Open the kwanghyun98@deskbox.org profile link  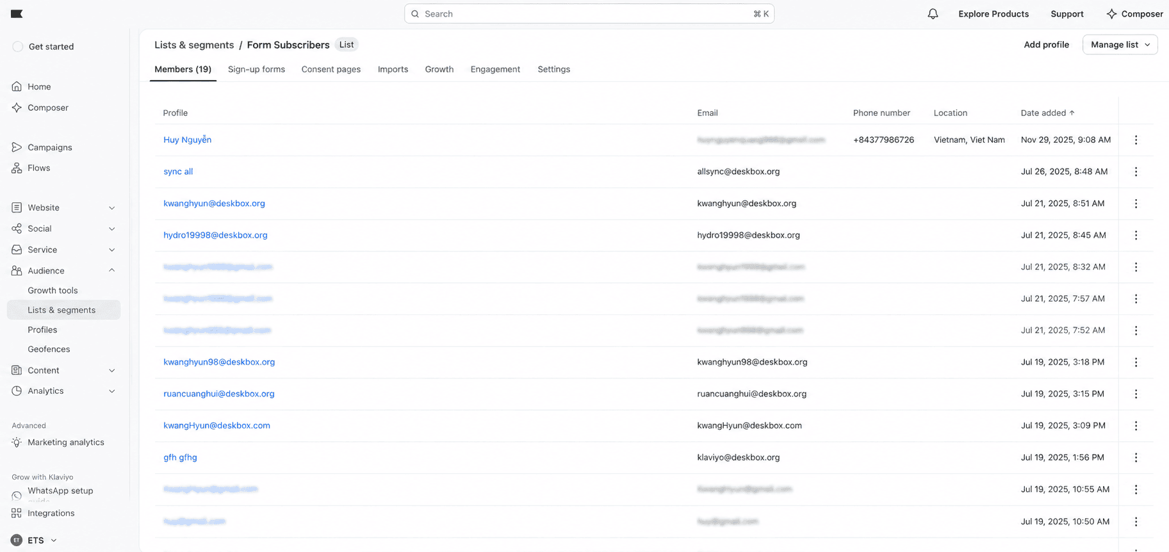pyautogui.click(x=219, y=362)
